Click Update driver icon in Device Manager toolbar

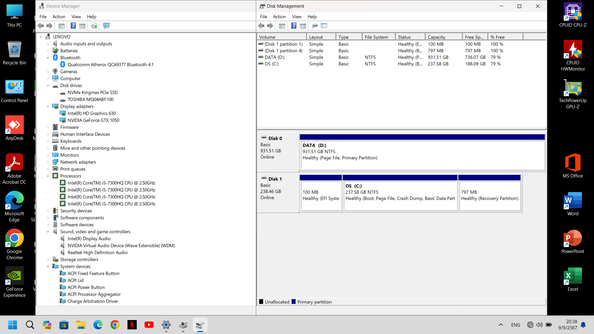click(94, 26)
